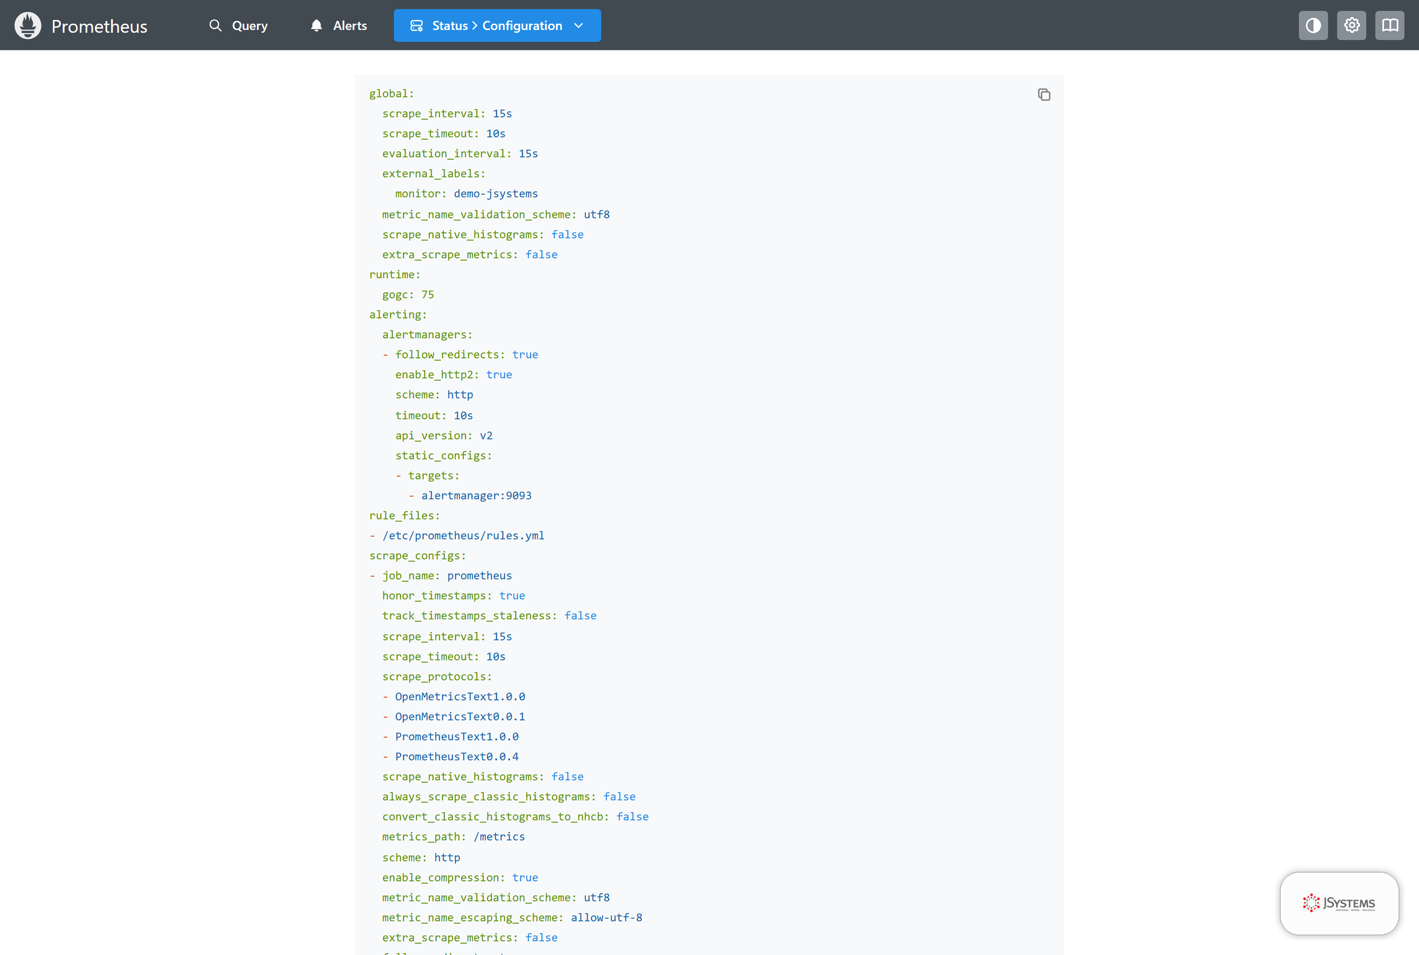The image size is (1419, 955).
Task: Click 'enable_http2: true' line
Action: pos(454,375)
